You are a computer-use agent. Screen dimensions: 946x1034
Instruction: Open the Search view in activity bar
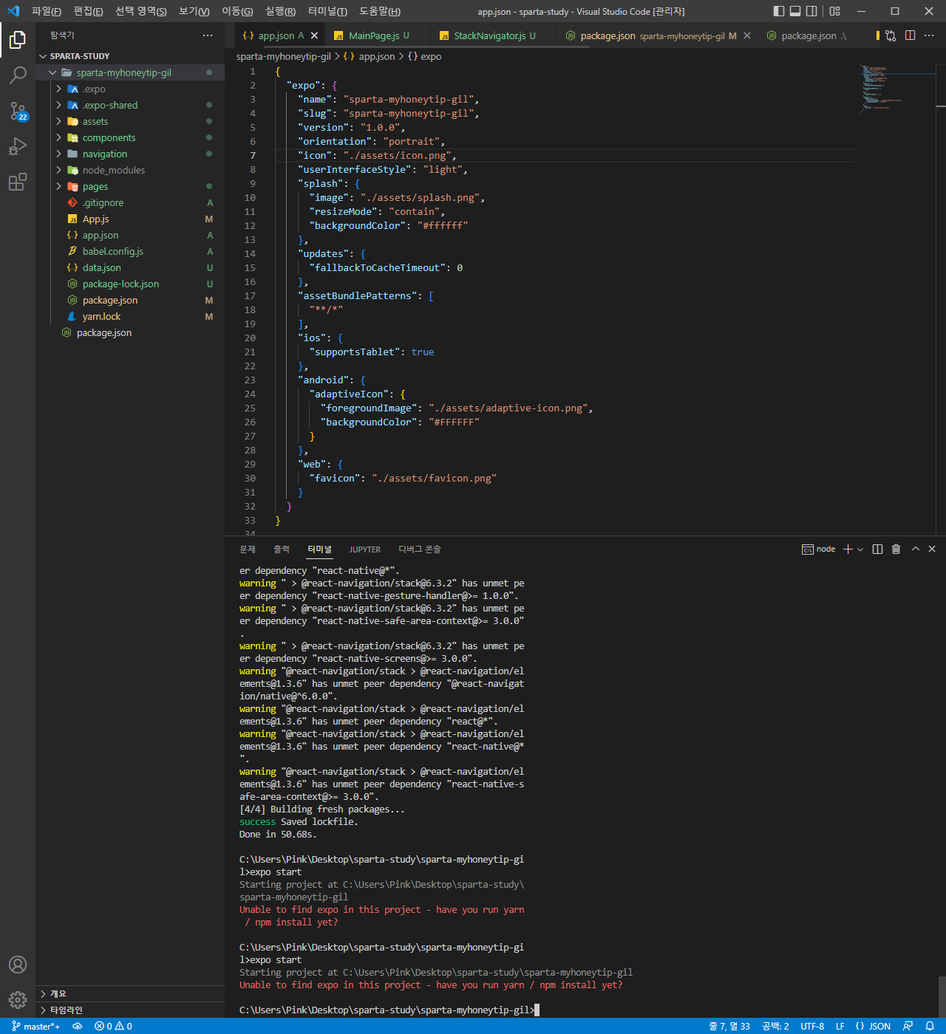18,75
